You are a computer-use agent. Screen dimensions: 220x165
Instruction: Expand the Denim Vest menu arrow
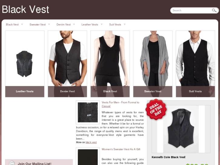[74, 25]
